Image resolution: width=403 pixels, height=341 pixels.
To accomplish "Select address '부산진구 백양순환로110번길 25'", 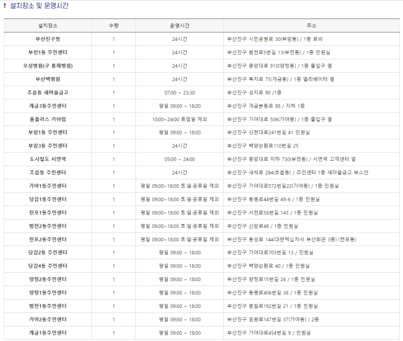I will 263,146.
